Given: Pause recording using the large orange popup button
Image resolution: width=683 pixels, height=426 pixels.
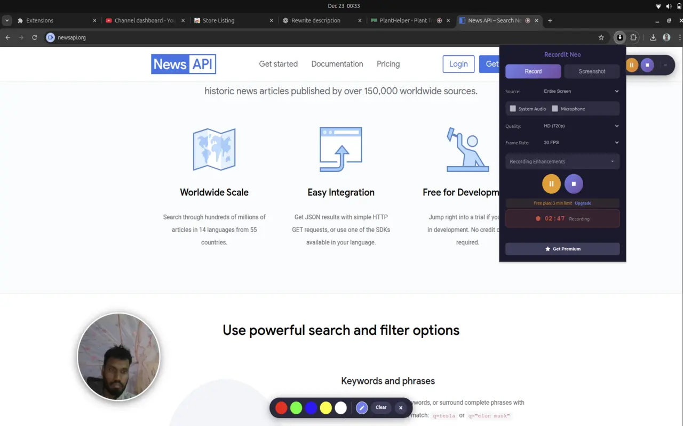Looking at the screenshot, I should [x=551, y=184].
